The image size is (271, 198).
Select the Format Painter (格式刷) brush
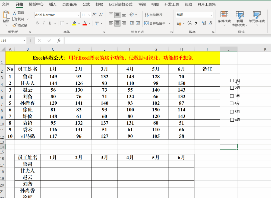click(x=15, y=25)
